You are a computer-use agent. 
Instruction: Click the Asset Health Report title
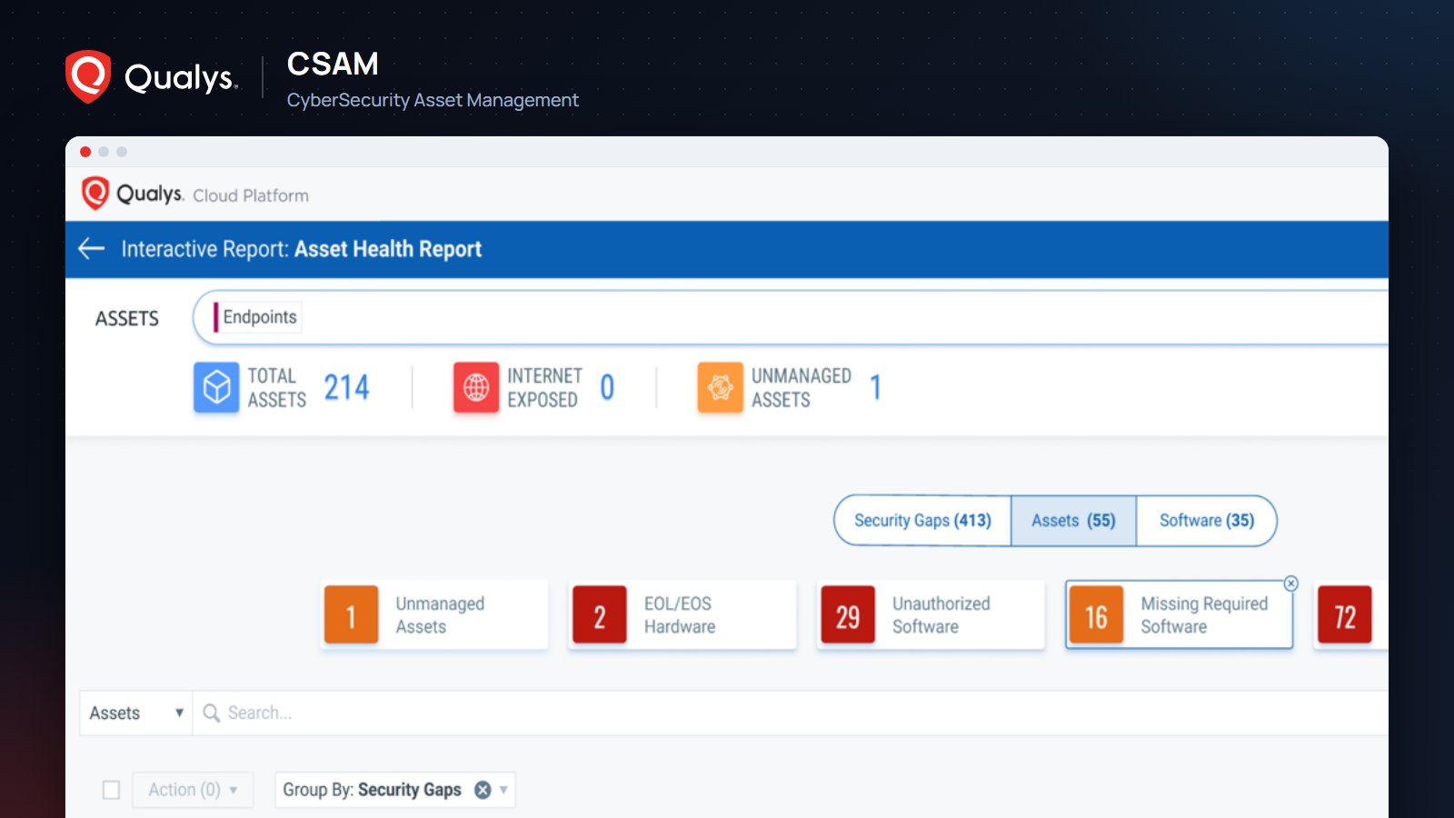pos(388,249)
